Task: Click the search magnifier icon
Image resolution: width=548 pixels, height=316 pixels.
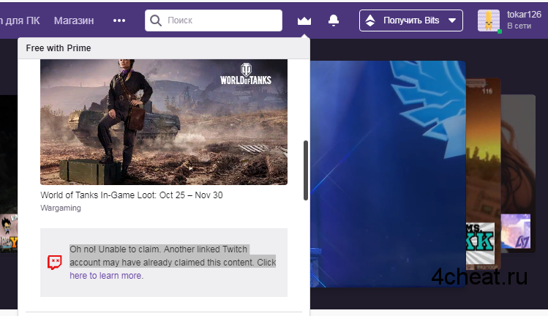Action: pos(156,20)
